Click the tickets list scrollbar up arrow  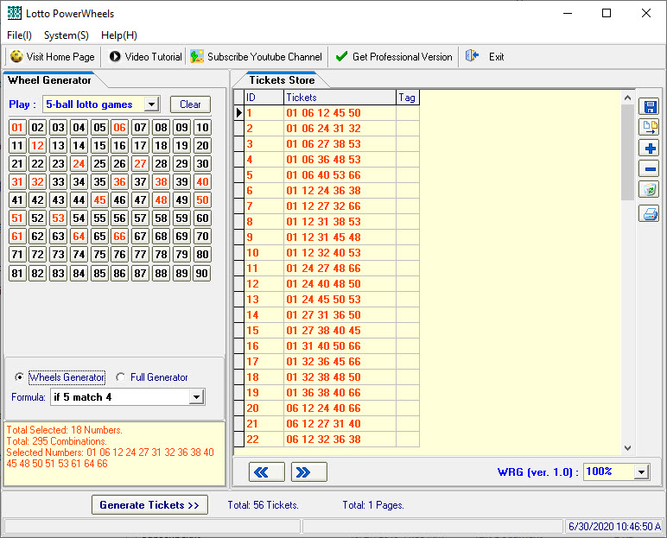tap(627, 98)
